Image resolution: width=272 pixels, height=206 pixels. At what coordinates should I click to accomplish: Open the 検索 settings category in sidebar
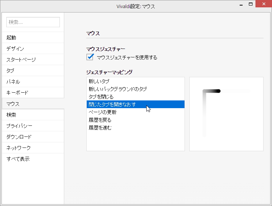(x=33, y=115)
